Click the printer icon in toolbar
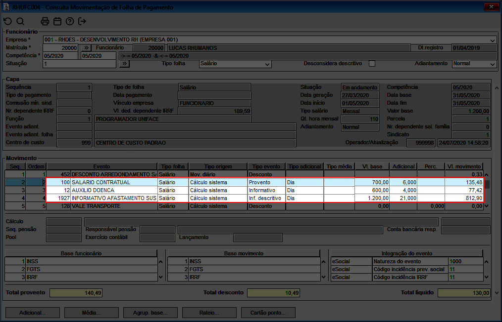The width and height of the screenshot is (502, 322). tap(45, 21)
